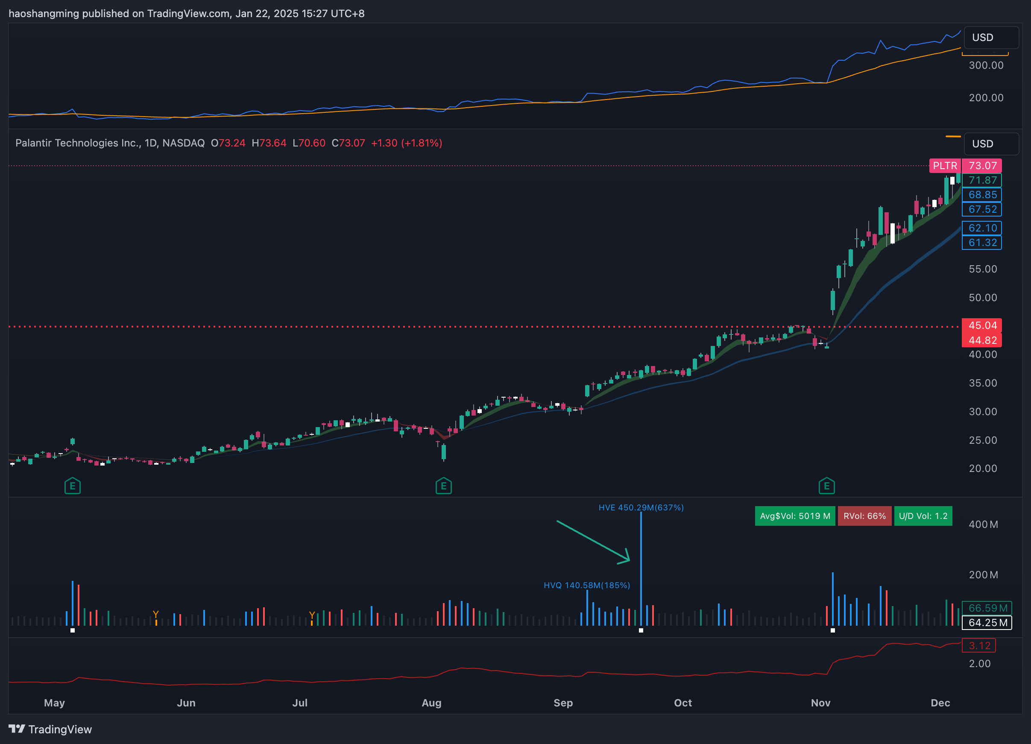Select the teal arrow pointing at volume spike
This screenshot has height=744, width=1031.
(x=593, y=542)
